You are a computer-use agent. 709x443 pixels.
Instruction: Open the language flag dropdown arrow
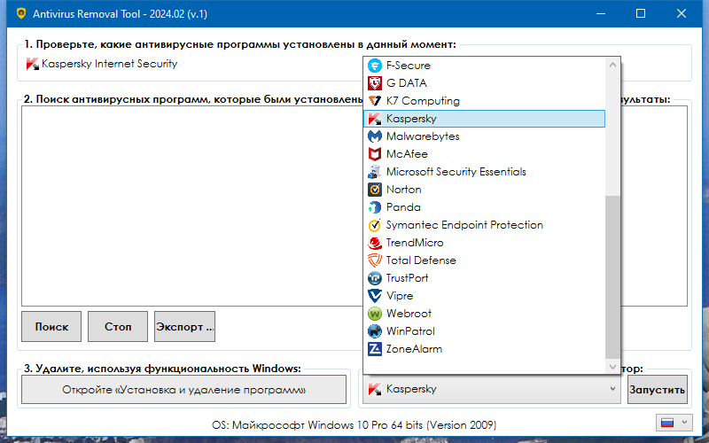coord(684,423)
